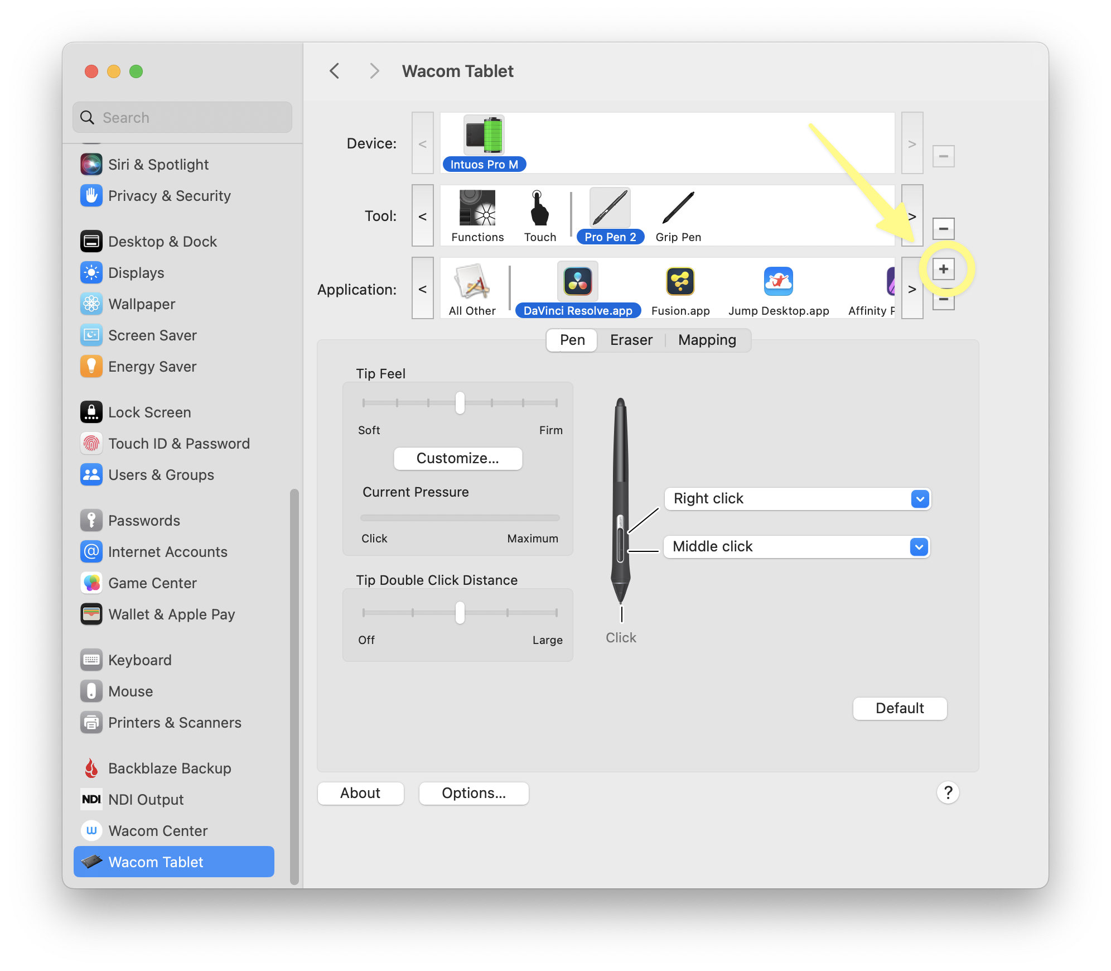Adjust the Tip Feel slider
Viewport: 1111px width, 971px height.
pyautogui.click(x=459, y=403)
